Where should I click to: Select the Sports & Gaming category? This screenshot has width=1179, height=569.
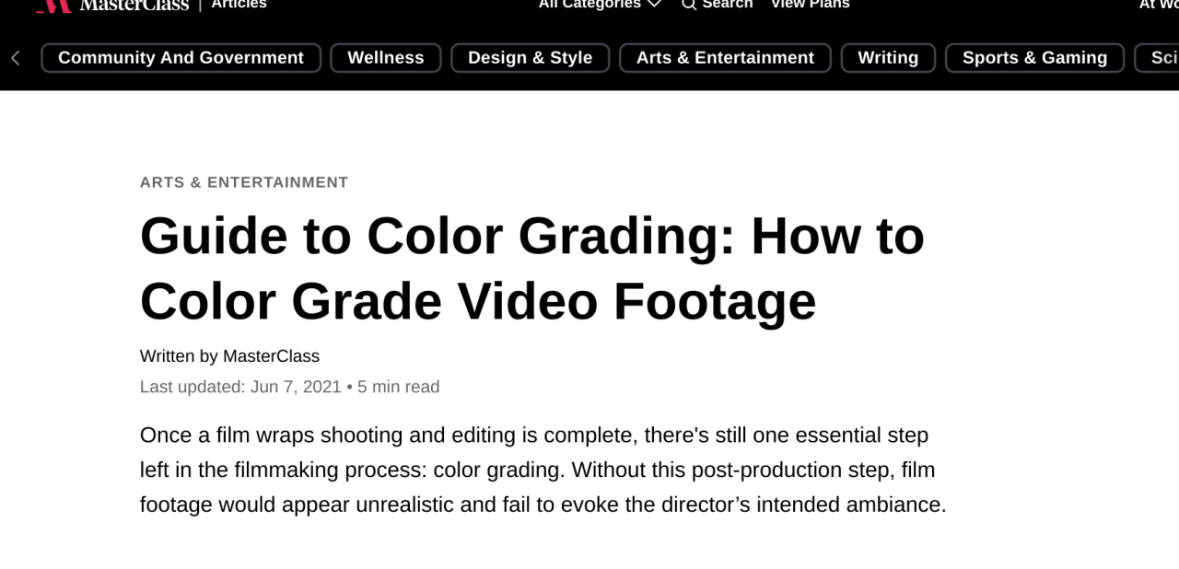coord(1034,58)
